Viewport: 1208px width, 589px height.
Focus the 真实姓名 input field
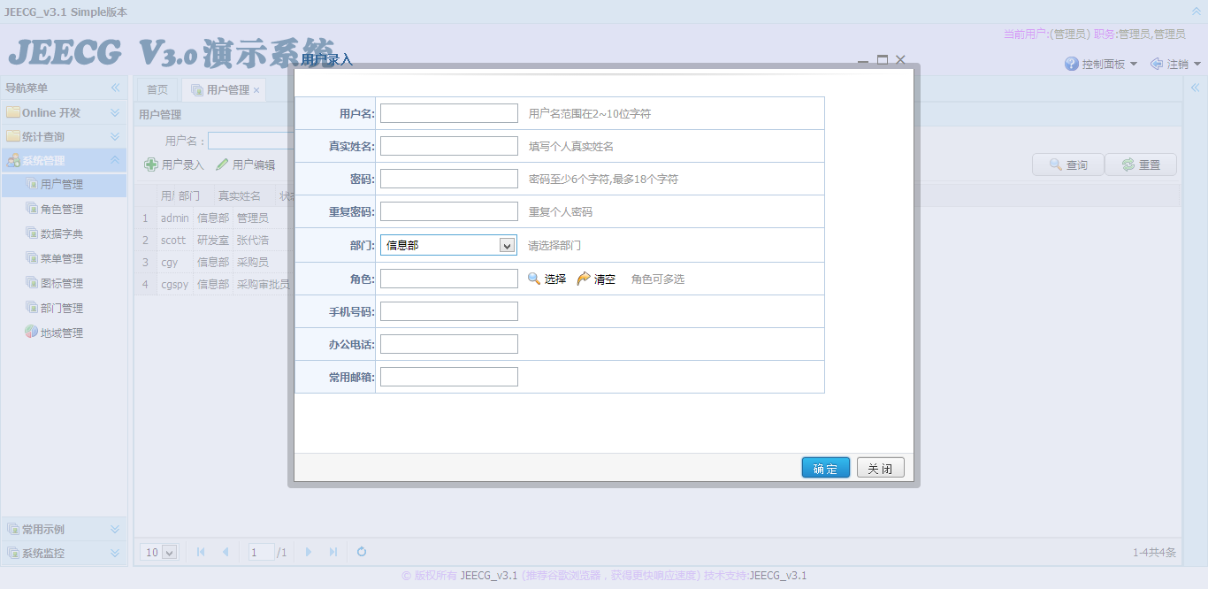[449, 146]
